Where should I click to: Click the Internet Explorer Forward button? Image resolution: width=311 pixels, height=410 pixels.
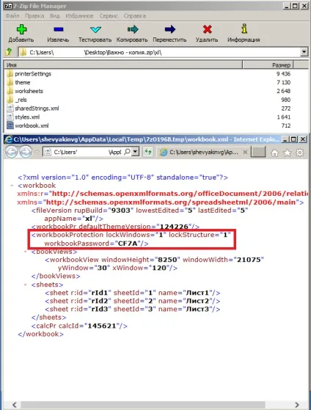[x=26, y=152]
